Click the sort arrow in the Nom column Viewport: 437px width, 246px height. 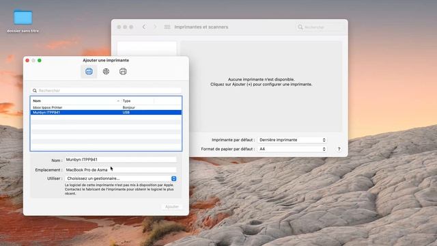click(x=118, y=100)
